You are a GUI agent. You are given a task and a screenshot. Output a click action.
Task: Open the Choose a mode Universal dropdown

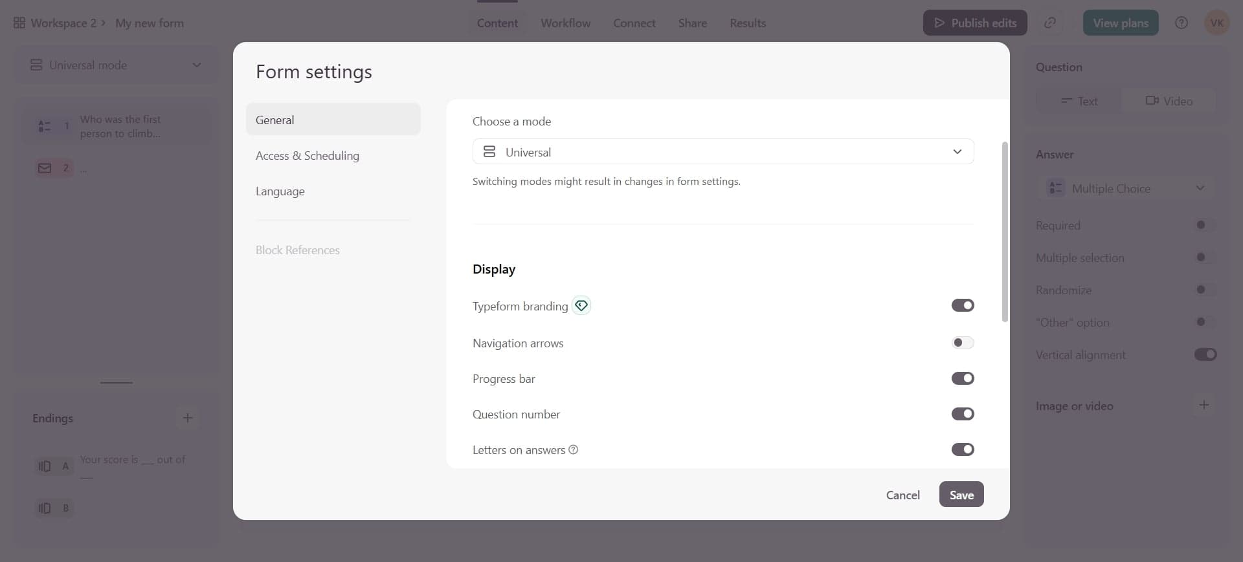723,151
